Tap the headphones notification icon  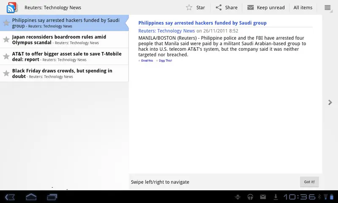[x=250, y=197]
